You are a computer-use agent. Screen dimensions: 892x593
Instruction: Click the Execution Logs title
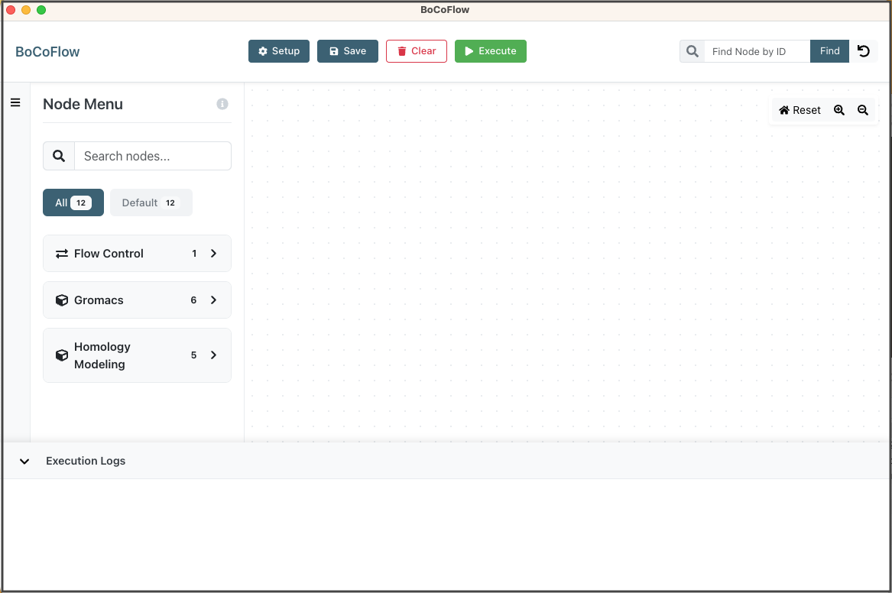pyautogui.click(x=86, y=461)
